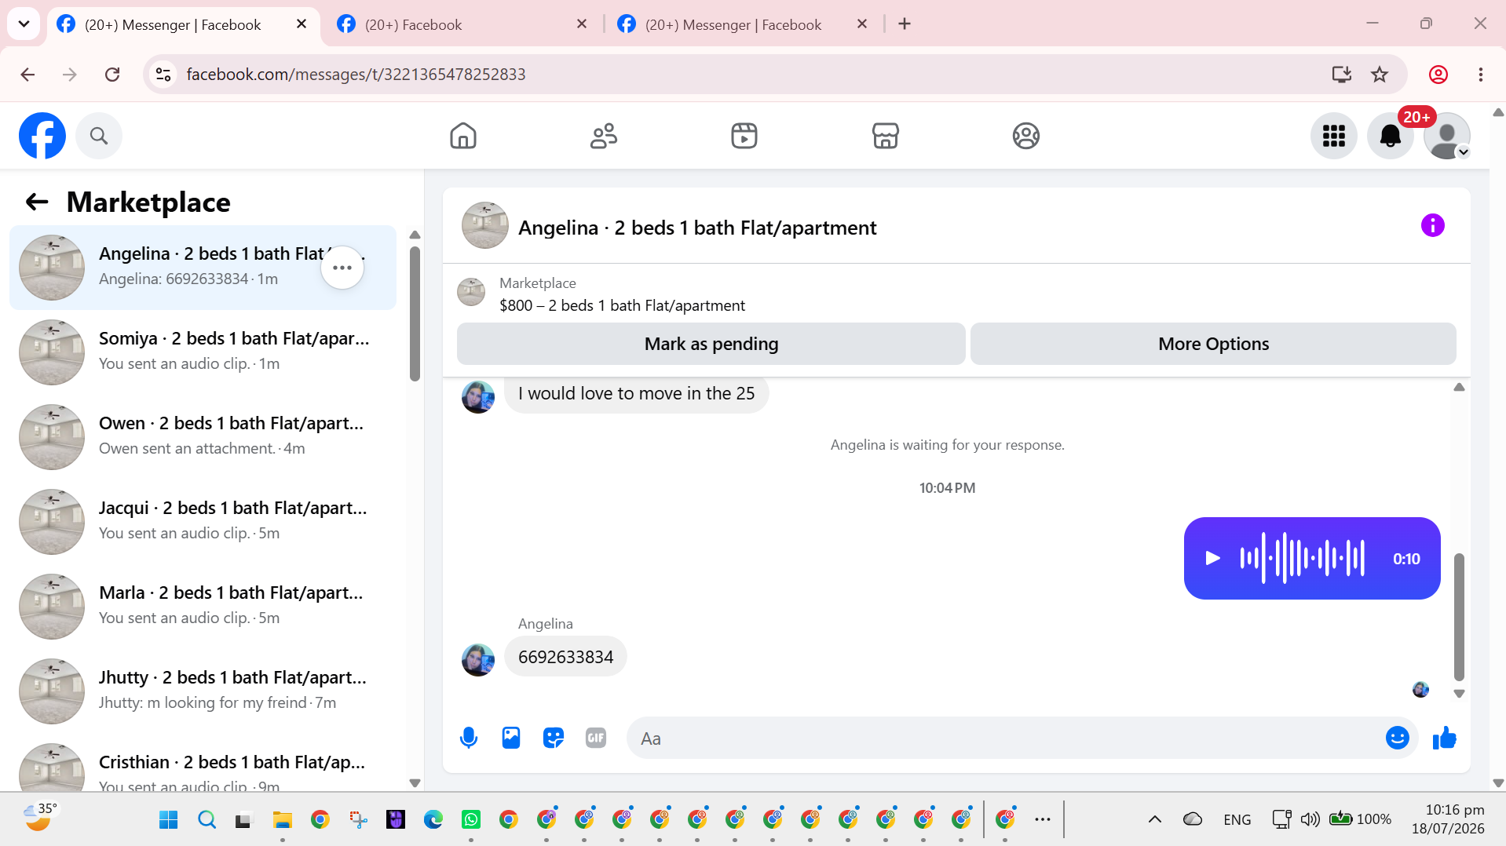
Task: Open the taskbar overflow apps menu
Action: tap(1043, 820)
